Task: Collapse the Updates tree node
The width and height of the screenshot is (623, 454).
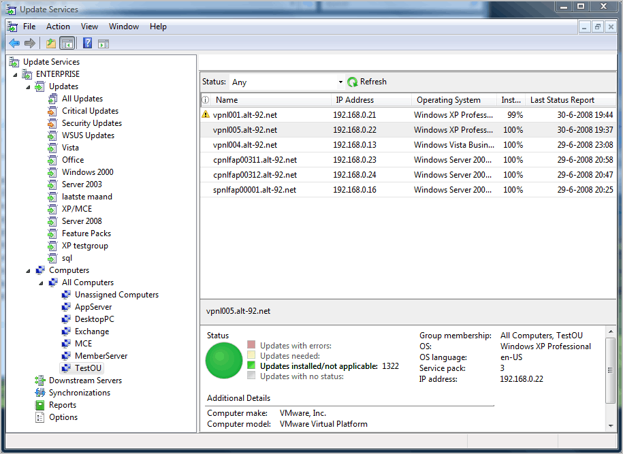Action: [x=28, y=87]
